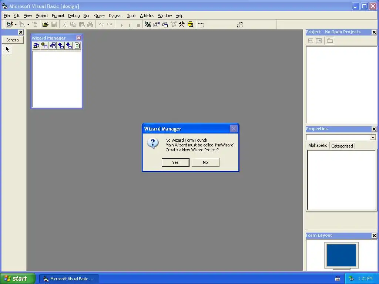Image resolution: width=379 pixels, height=284 pixels.
Task: Click the Save Project floppy disk icon
Action: coord(54,24)
